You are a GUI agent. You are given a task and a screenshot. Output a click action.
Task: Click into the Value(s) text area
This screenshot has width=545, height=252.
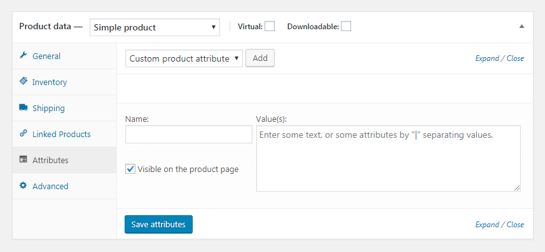point(389,158)
